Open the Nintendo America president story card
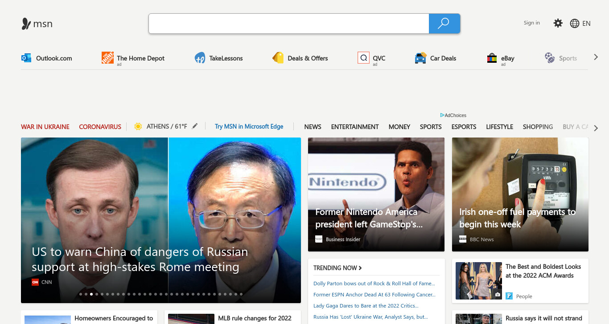Image resolution: width=609 pixels, height=324 pixels. 376,194
